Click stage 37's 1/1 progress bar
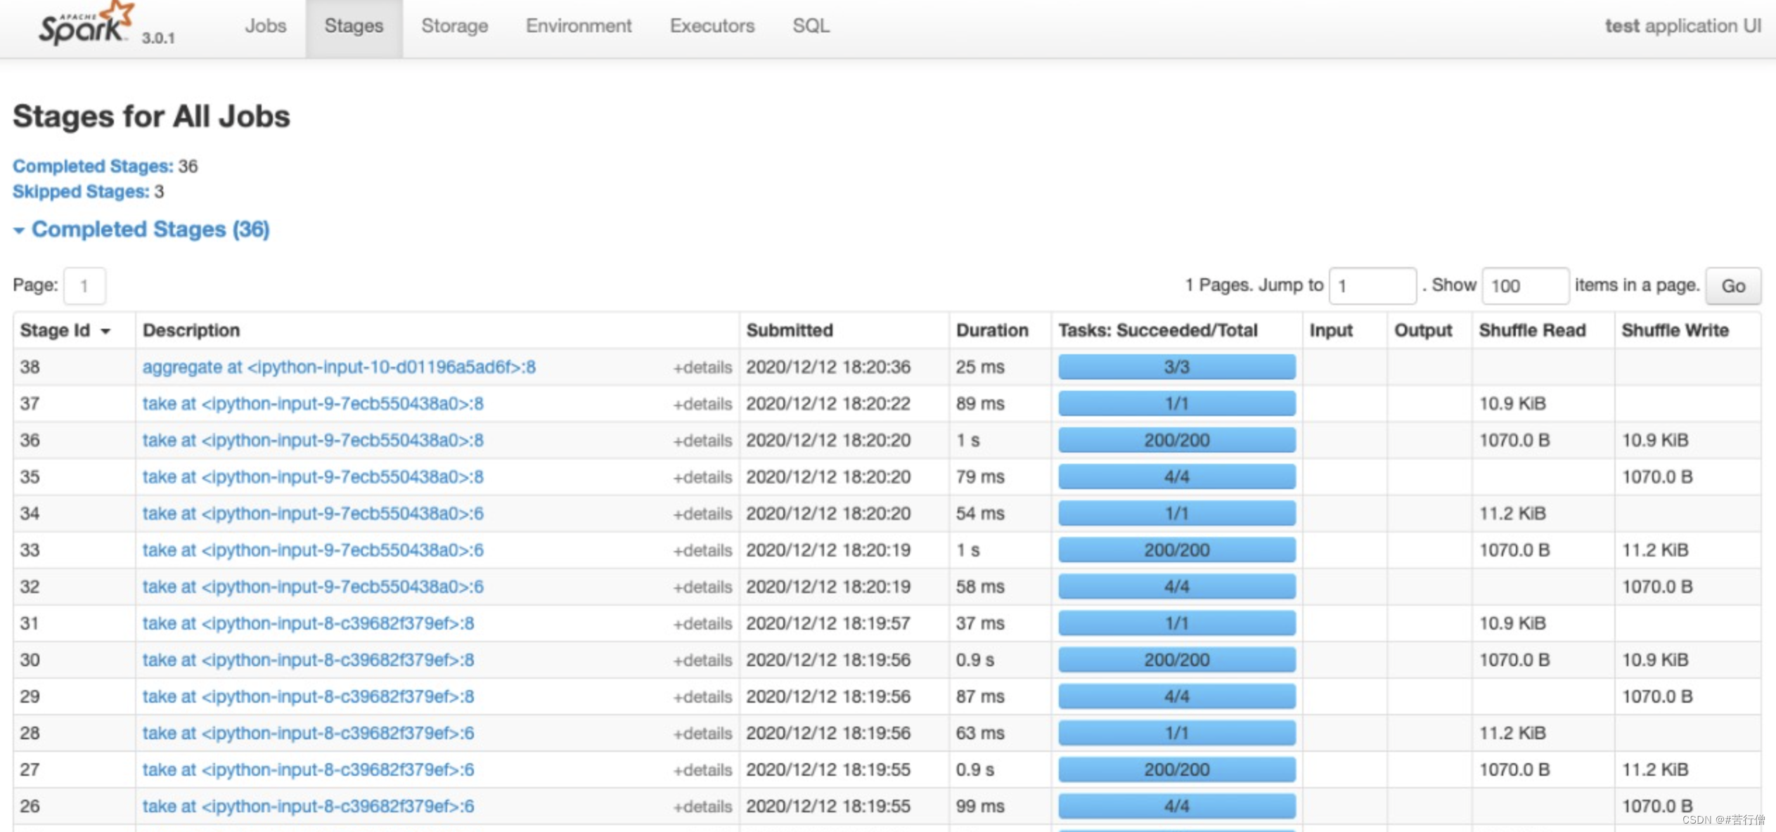The image size is (1776, 832). point(1176,403)
